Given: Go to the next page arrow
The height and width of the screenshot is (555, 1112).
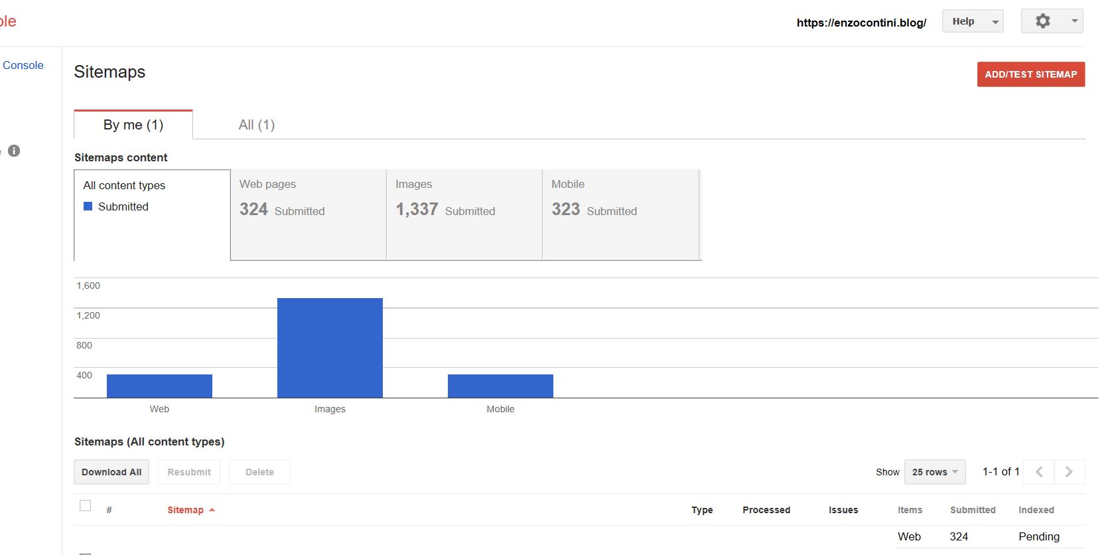Looking at the screenshot, I should point(1069,472).
